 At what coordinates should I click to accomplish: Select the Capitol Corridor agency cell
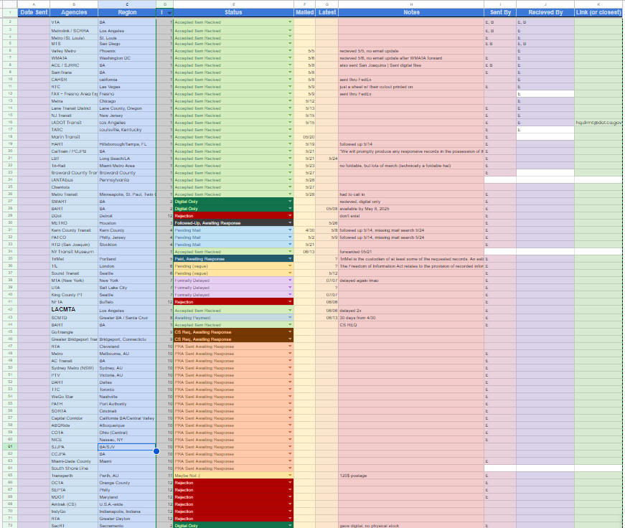pos(74,418)
